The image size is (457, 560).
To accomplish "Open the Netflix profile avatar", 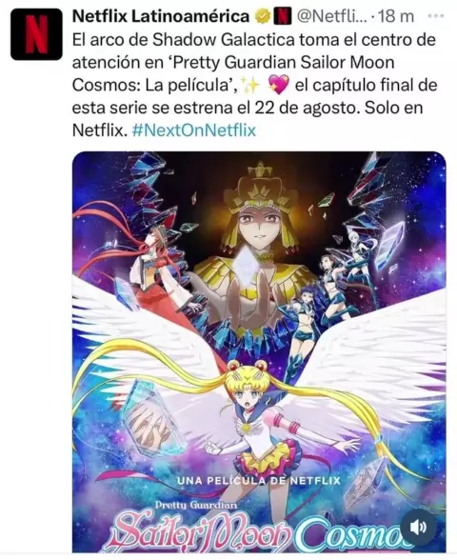I will pos(36,34).
